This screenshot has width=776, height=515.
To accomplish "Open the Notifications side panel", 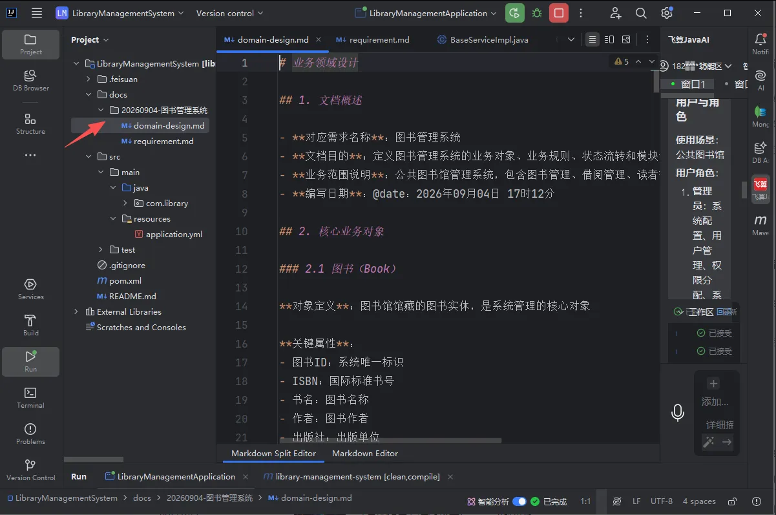I will click(760, 44).
